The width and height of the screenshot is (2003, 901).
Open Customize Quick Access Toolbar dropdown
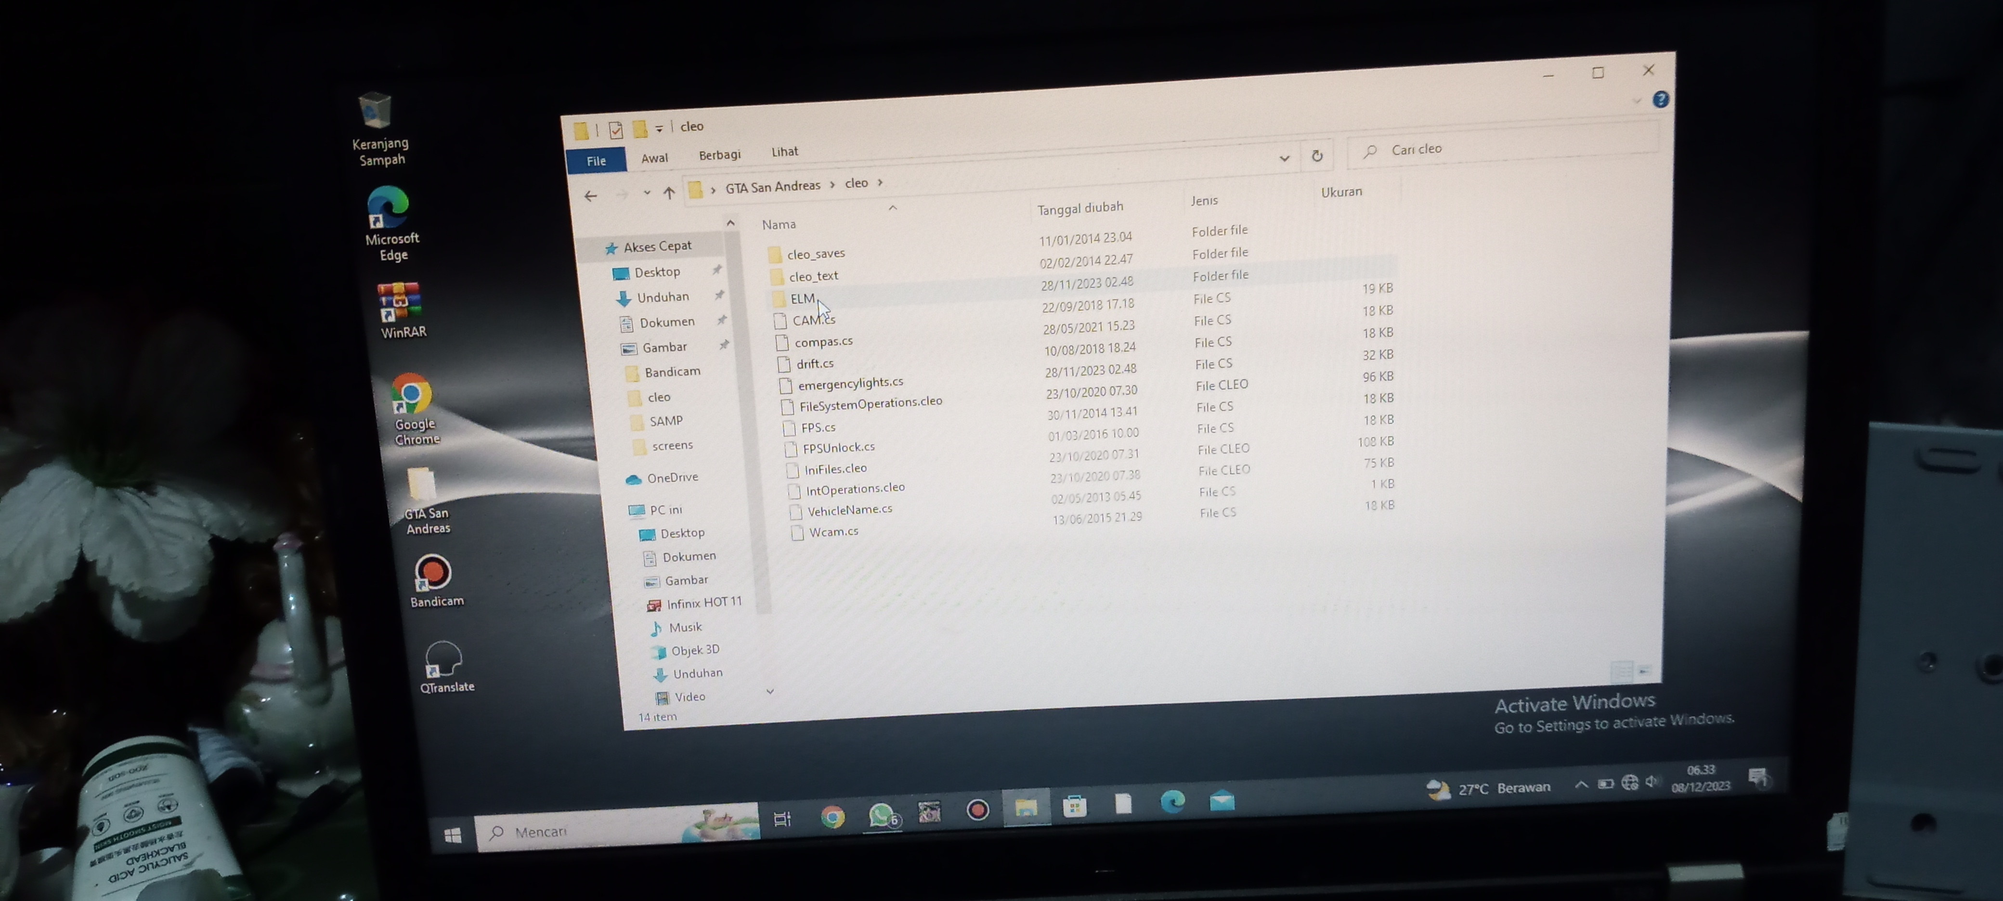659,129
